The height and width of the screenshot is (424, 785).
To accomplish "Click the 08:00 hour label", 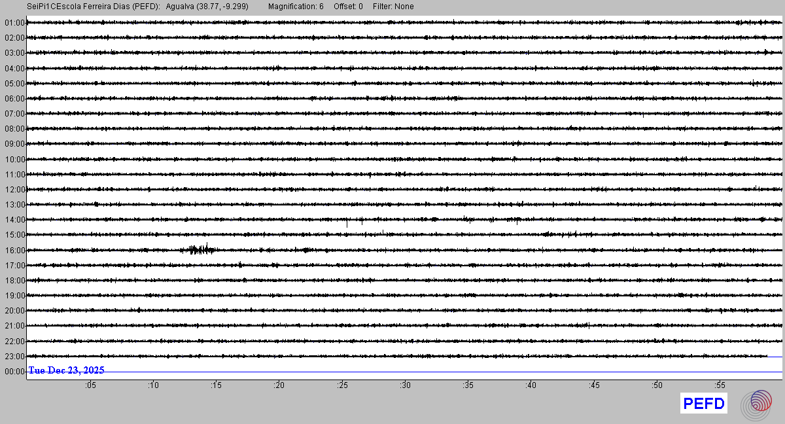I will pyautogui.click(x=14, y=129).
